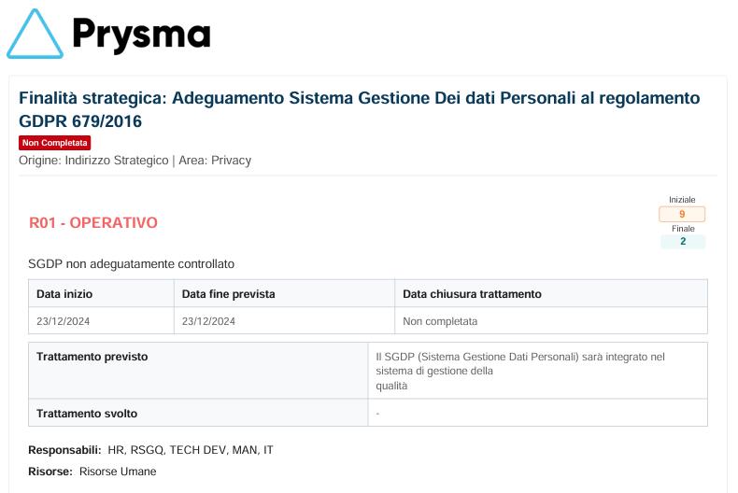Select the red Non Completata status badge
This screenshot has height=493, width=738.
[55, 143]
